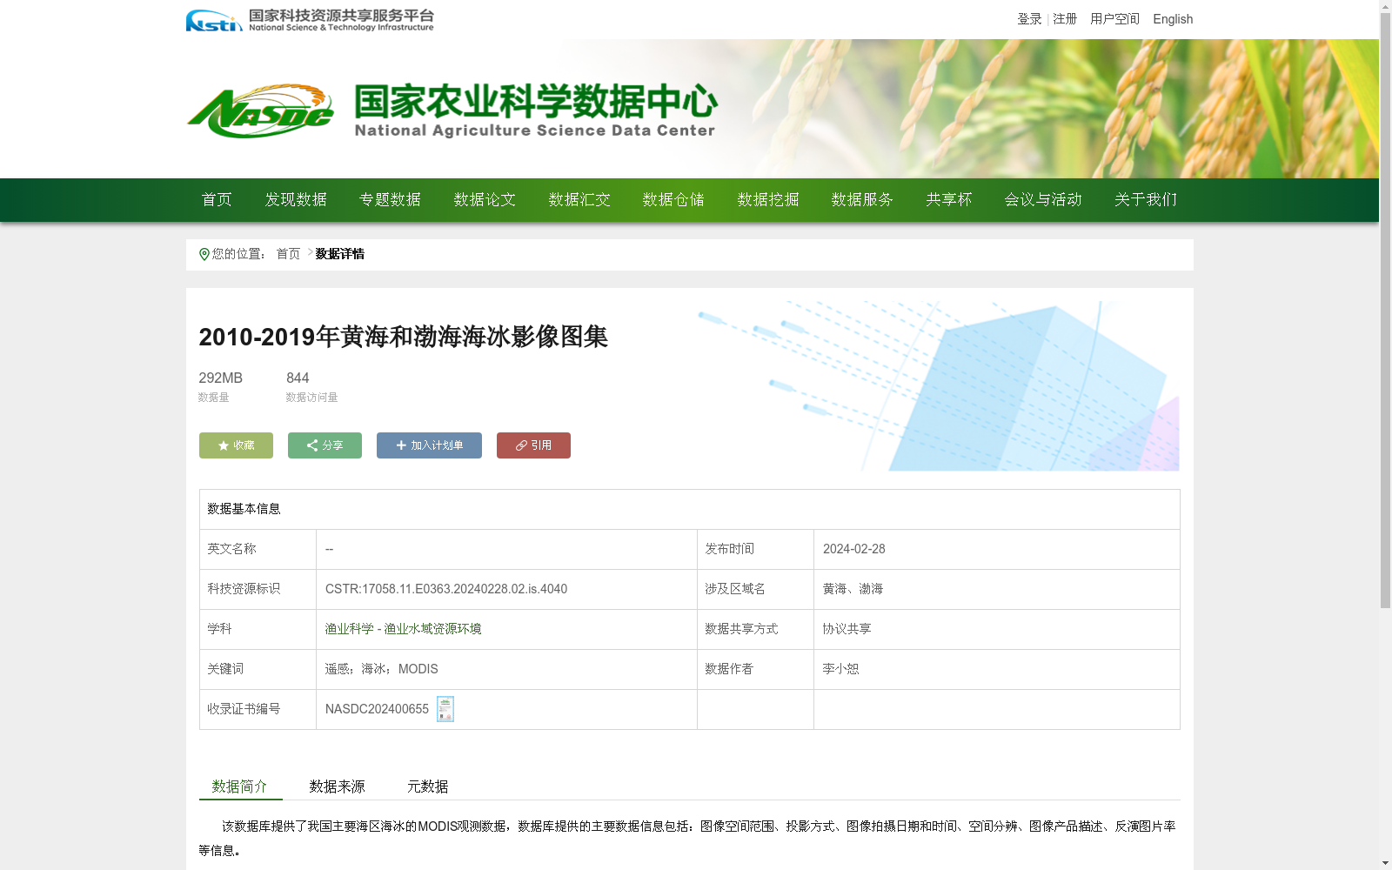Open the 会议与活动 menu item

pos(1043,200)
